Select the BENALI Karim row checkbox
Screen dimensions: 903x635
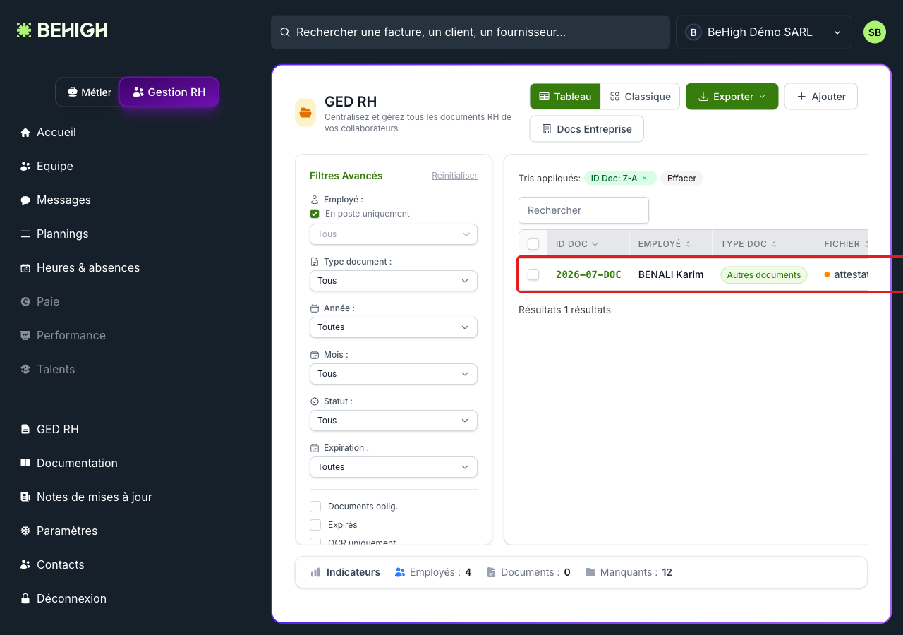point(533,274)
